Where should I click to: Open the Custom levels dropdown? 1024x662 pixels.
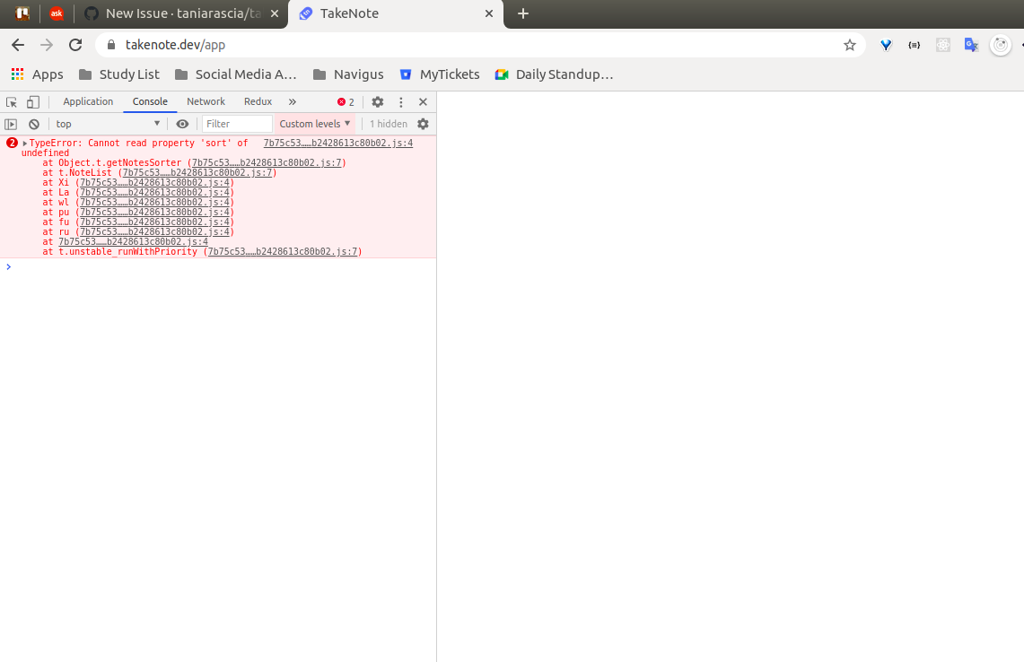point(314,123)
